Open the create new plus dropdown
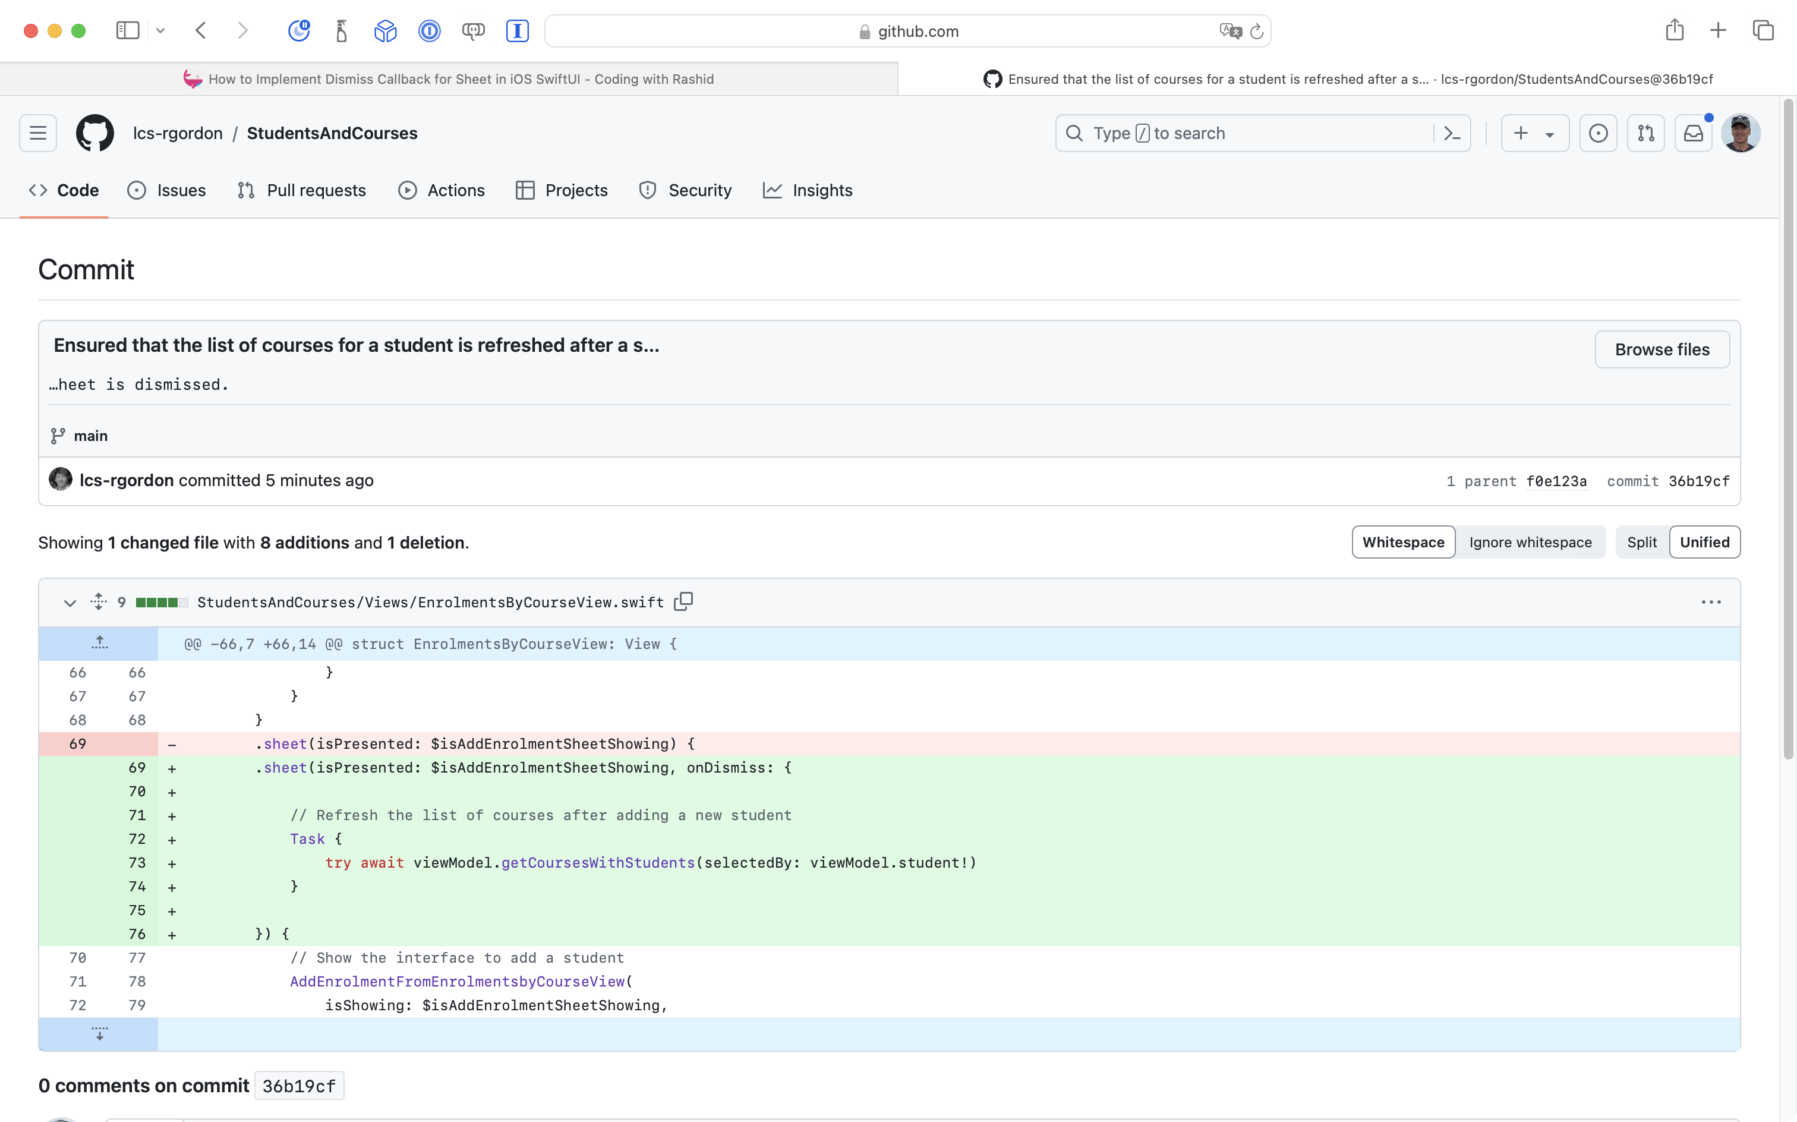This screenshot has width=1797, height=1122. 1534,133
